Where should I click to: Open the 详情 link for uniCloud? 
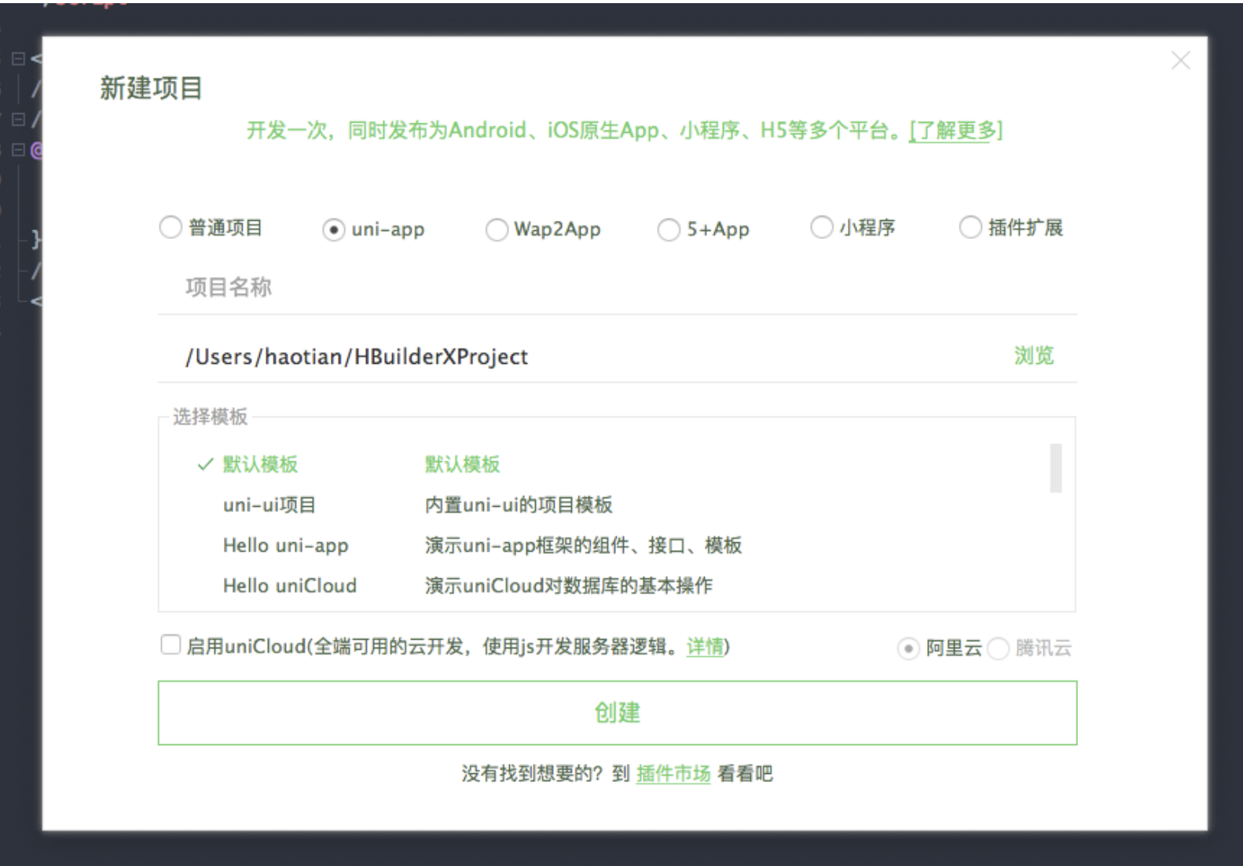(705, 647)
